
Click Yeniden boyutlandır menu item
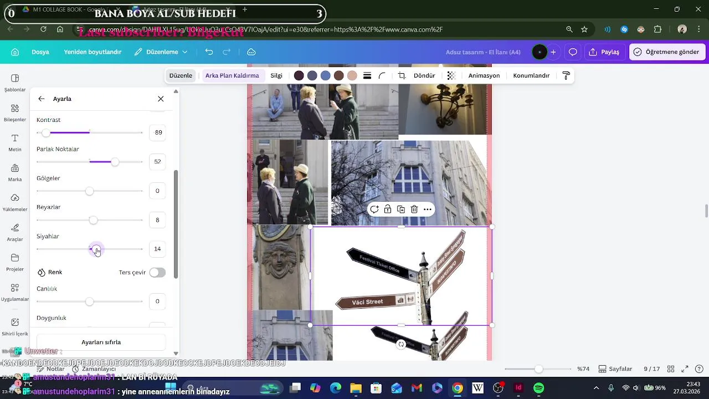(x=93, y=52)
